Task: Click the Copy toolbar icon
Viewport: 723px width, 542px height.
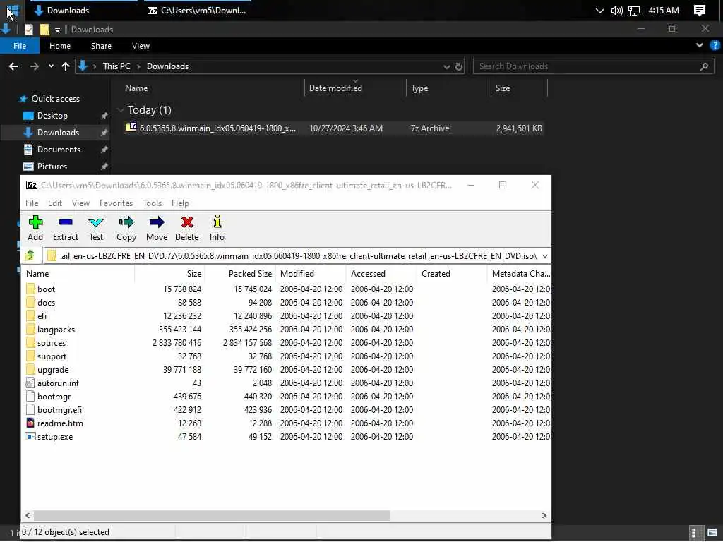Action: click(x=126, y=222)
